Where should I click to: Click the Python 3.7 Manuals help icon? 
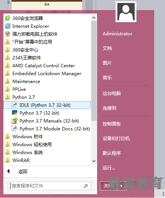pyautogui.click(x=15, y=121)
